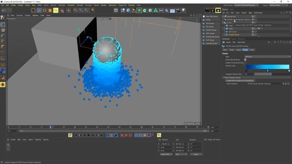Click Render to Picture Viewer icon
Viewport: 292px width, 164px height.
pos(213,10)
